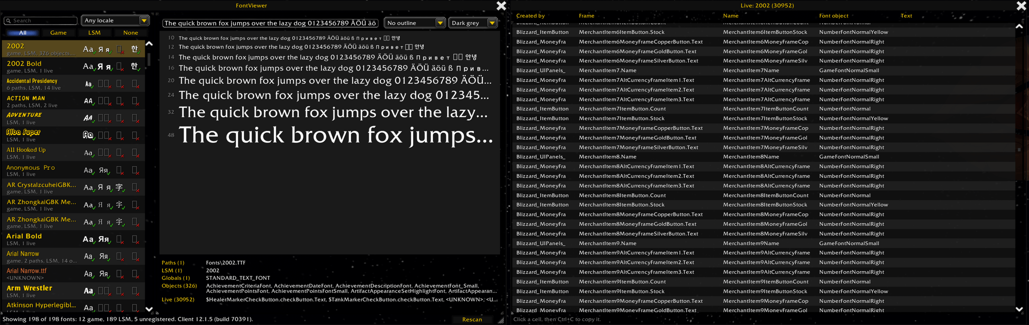1029x325 pixels.
Task: Click the Objects (326) label
Action: (179, 286)
